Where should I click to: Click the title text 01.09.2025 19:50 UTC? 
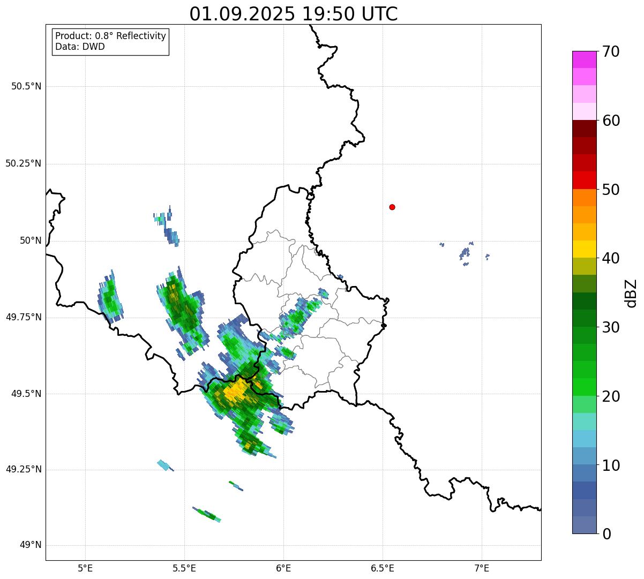294,14
